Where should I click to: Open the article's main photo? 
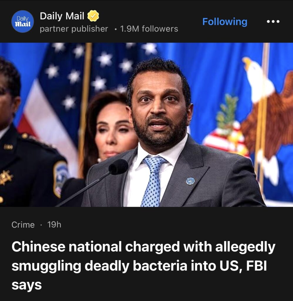pyautogui.click(x=146, y=125)
